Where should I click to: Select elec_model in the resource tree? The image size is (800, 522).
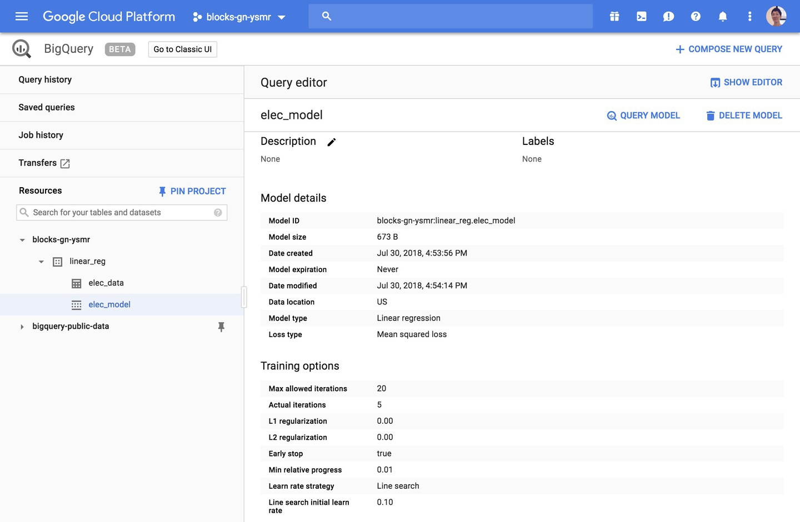[x=109, y=304]
